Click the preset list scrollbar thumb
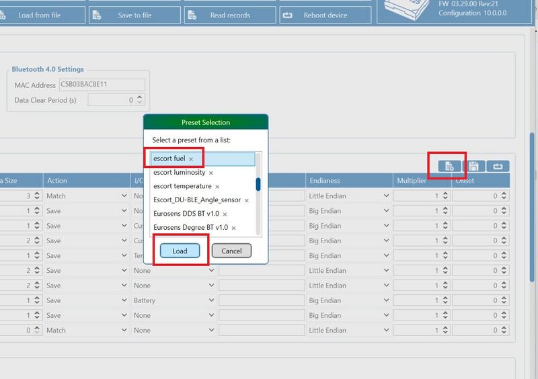 (x=258, y=185)
